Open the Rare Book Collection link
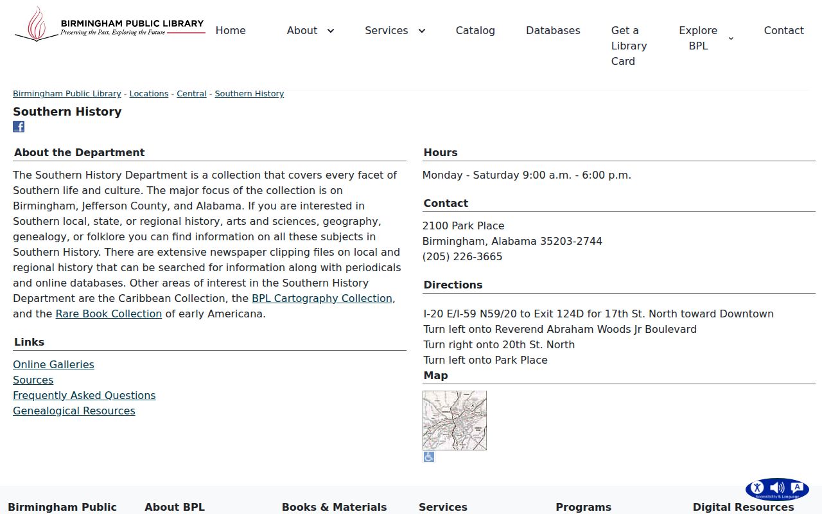The image size is (822, 514). tap(109, 314)
